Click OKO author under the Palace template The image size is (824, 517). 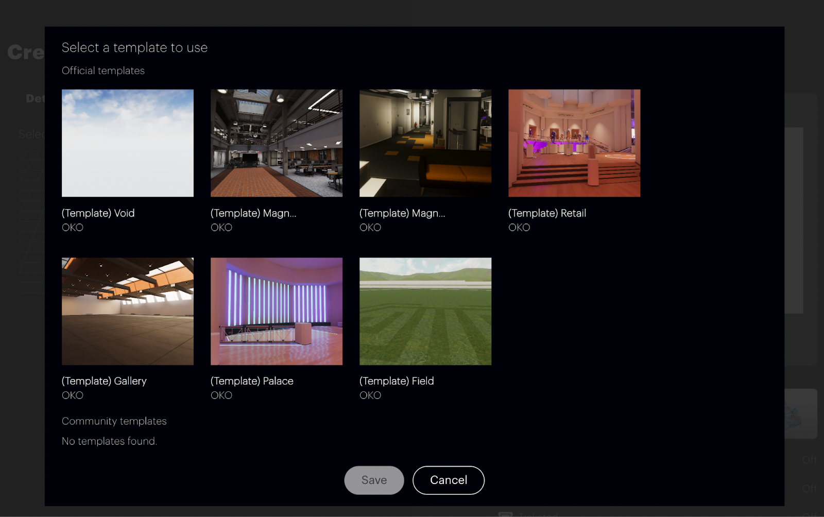(221, 395)
